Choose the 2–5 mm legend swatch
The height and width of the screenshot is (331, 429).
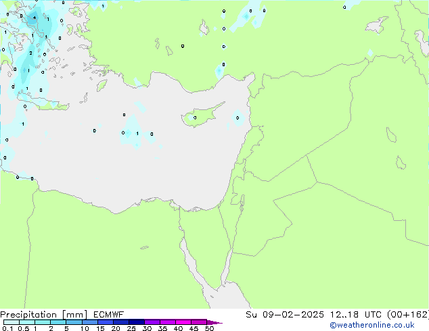[x=58, y=322]
